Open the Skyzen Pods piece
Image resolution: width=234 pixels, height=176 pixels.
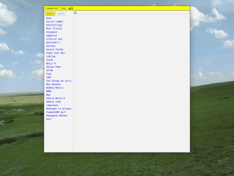(x=53, y=67)
